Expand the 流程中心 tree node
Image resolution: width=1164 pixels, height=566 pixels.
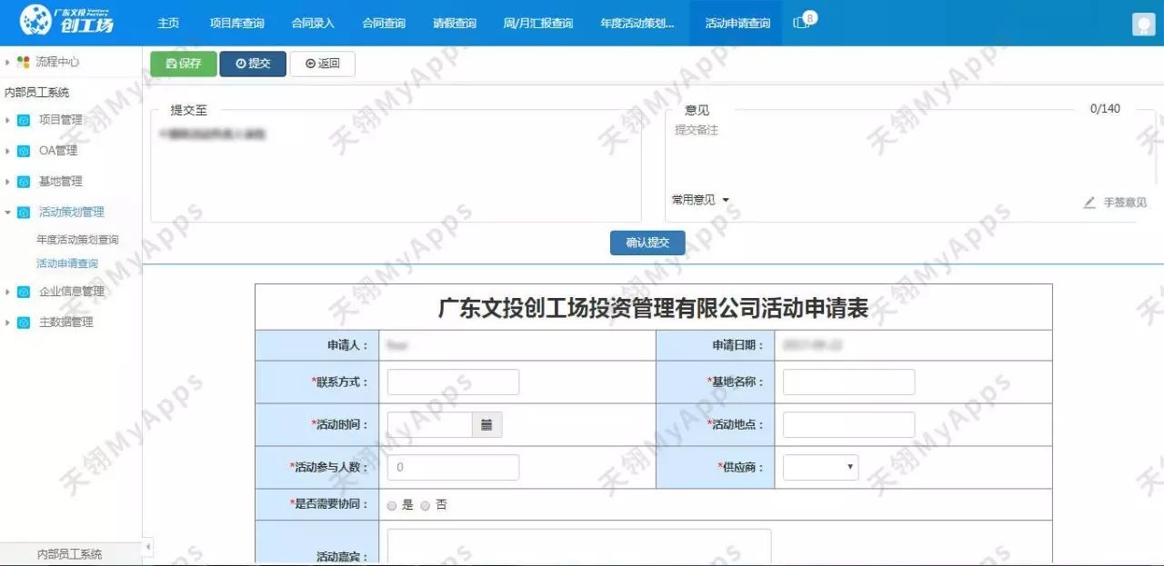pyautogui.click(x=7, y=62)
